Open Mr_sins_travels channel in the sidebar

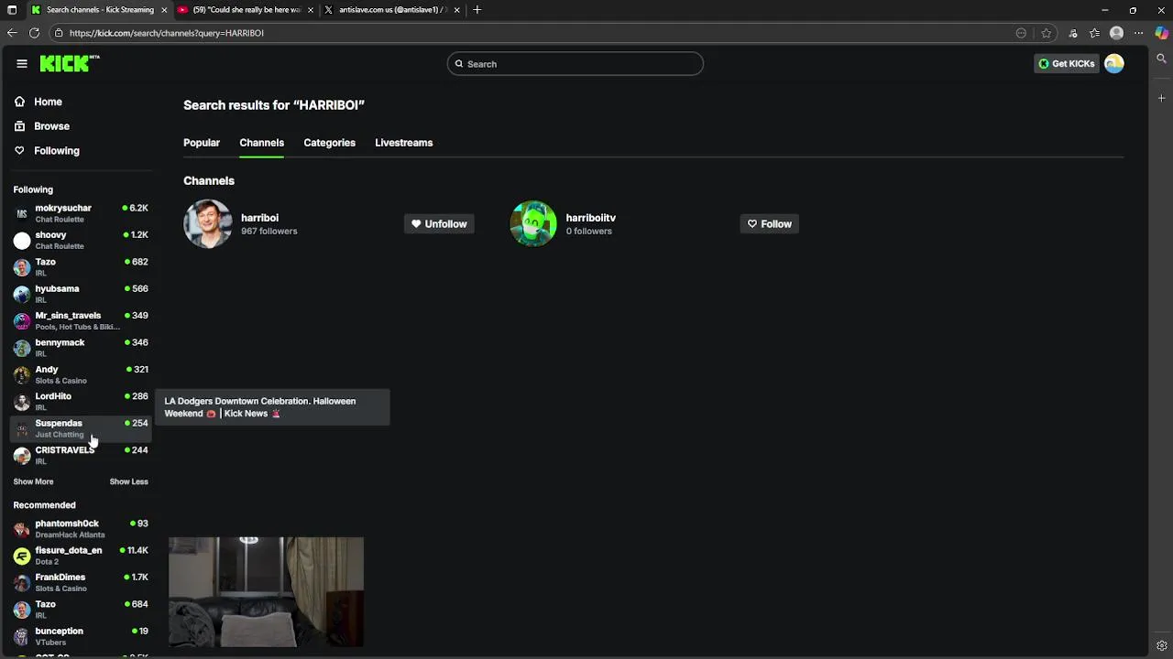[81, 320]
